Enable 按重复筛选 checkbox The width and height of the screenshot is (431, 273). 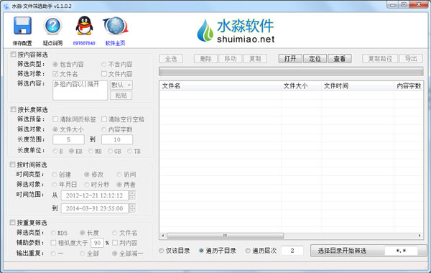point(12,222)
